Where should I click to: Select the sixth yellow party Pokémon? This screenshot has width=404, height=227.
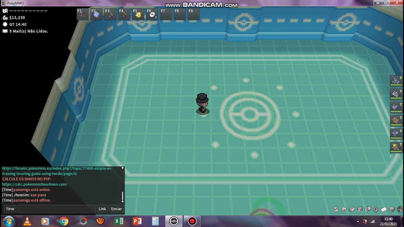[x=396, y=147]
